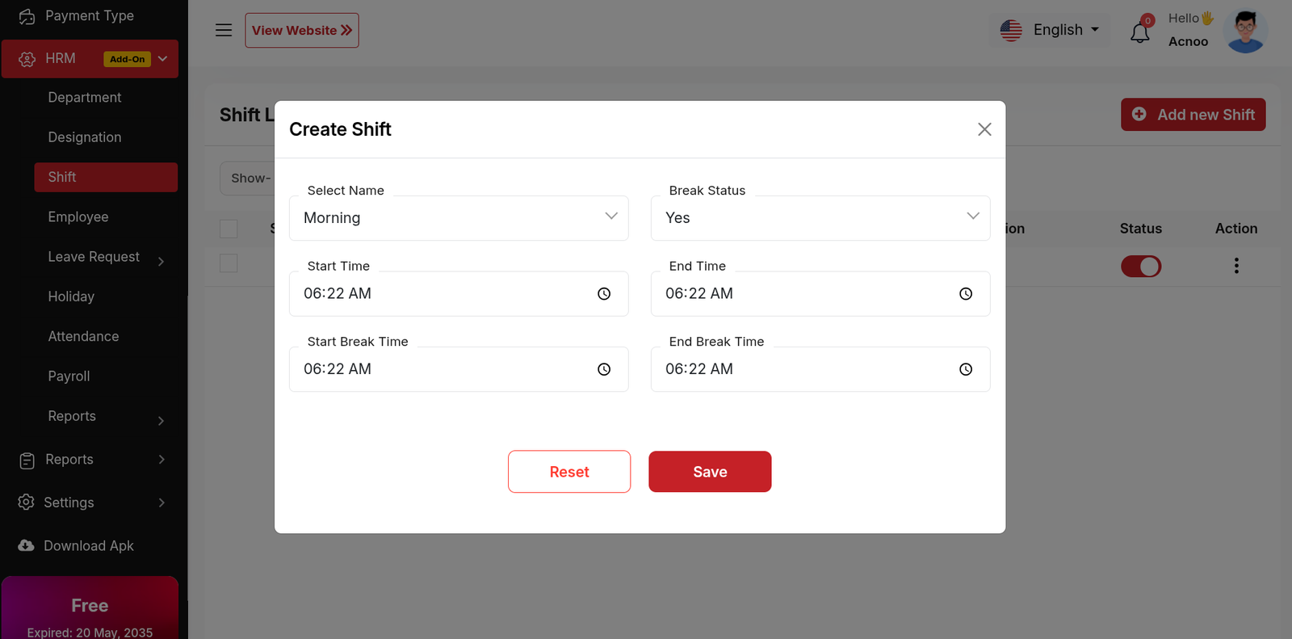1292x639 pixels.
Task: Open time picker icon for Start Break Time
Action: (x=604, y=369)
